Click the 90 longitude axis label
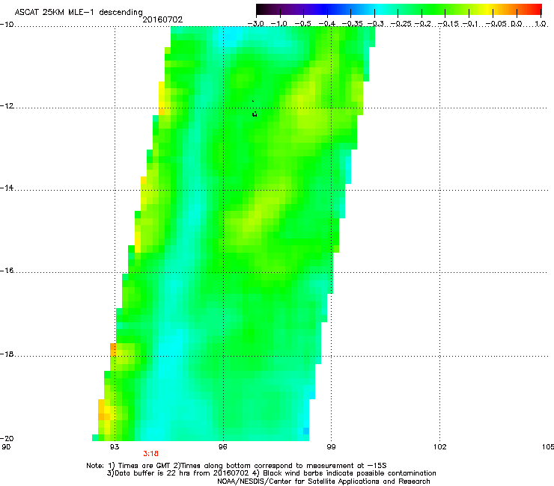 click(6, 447)
